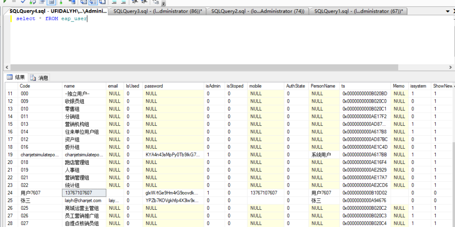Click the password cell starting with glxW
Image resolution: width=455 pixels, height=227 pixels.
coord(174,193)
